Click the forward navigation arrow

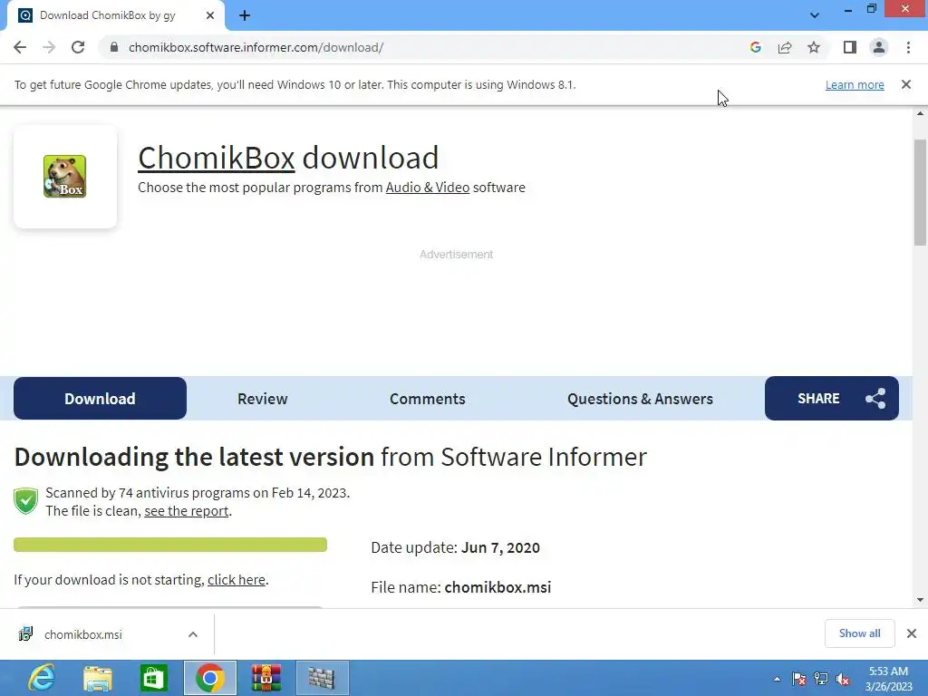coord(49,47)
